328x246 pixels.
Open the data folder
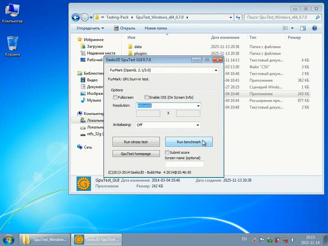click(x=138, y=47)
